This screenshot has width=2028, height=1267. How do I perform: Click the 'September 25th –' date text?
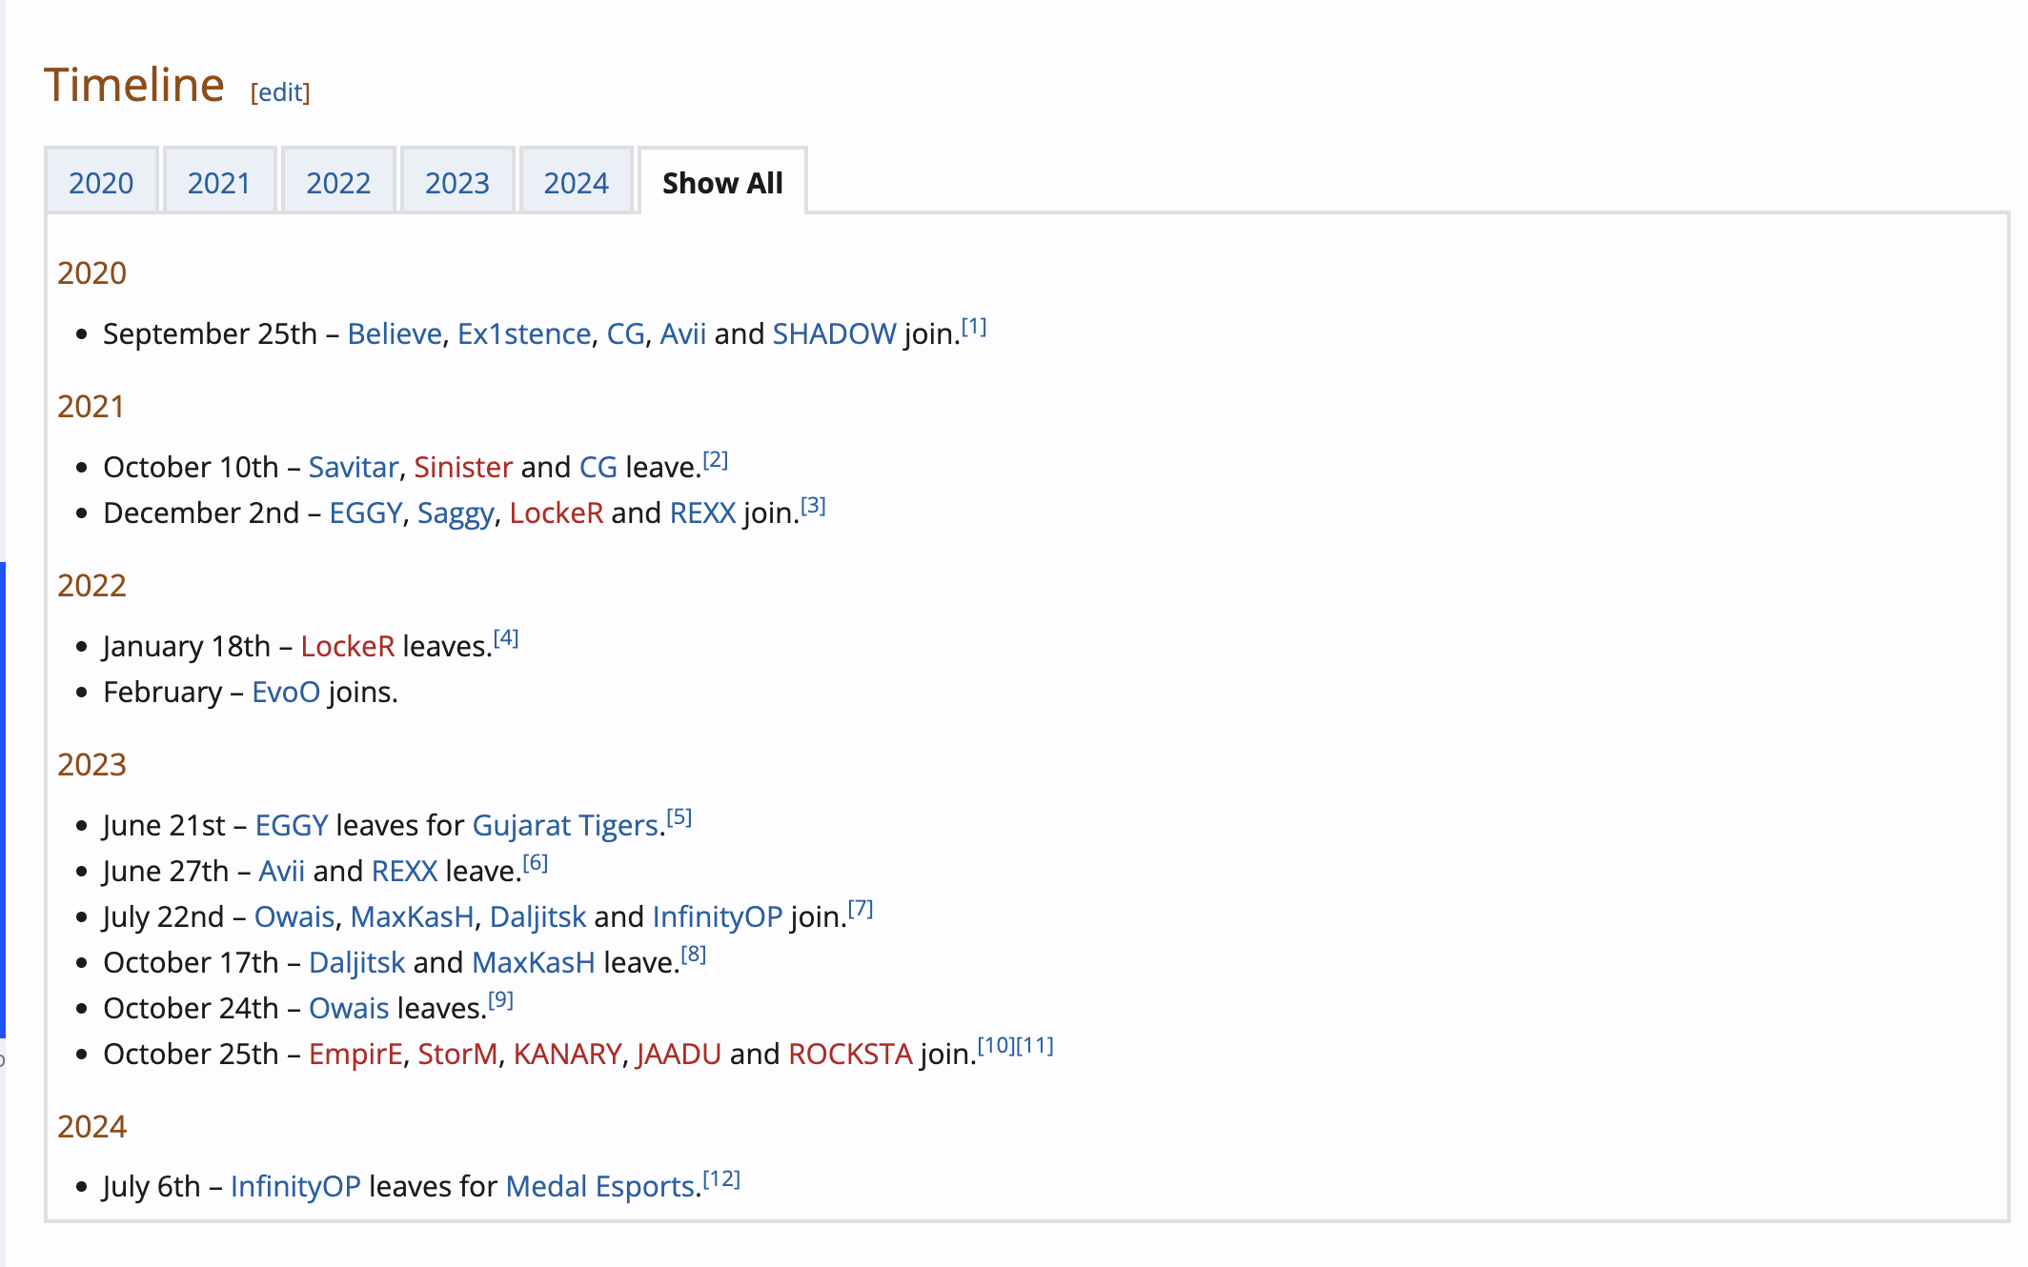[221, 333]
